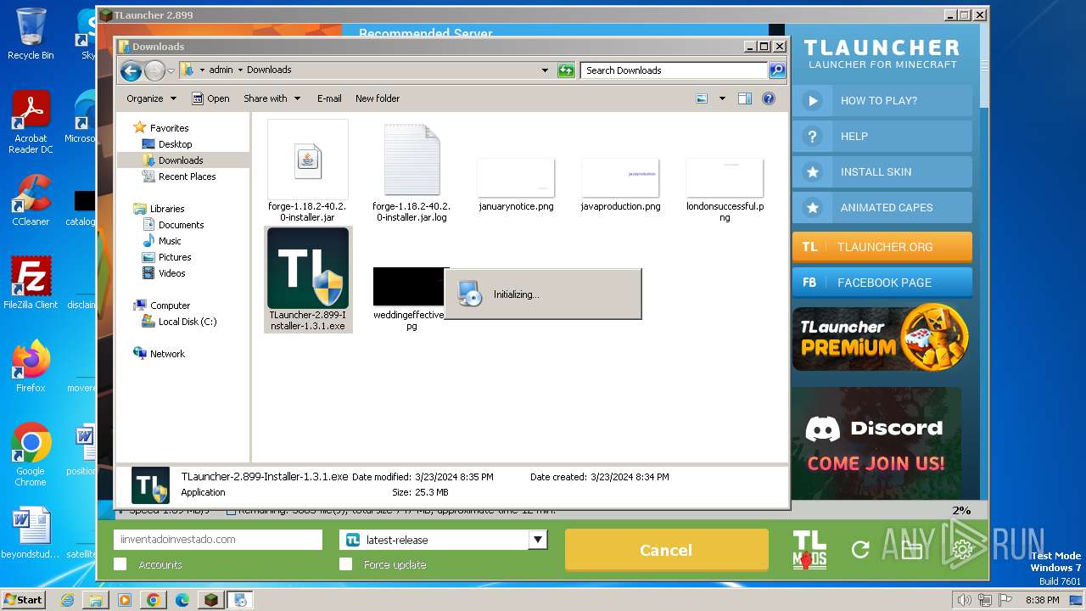Click Open in Explorer toolbar
The width and height of the screenshot is (1086, 611).
coord(211,98)
